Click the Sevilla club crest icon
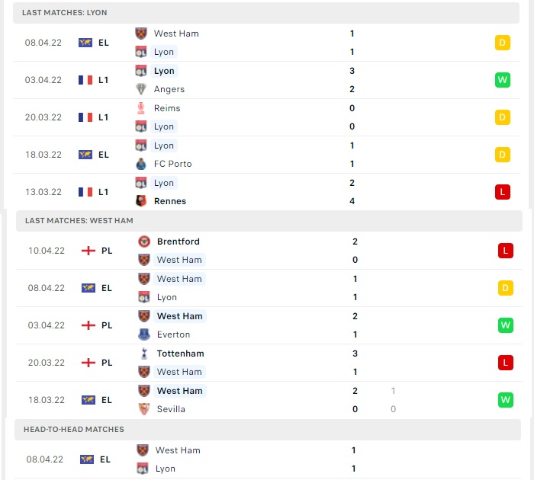The width and height of the screenshot is (534, 480). coord(143,409)
